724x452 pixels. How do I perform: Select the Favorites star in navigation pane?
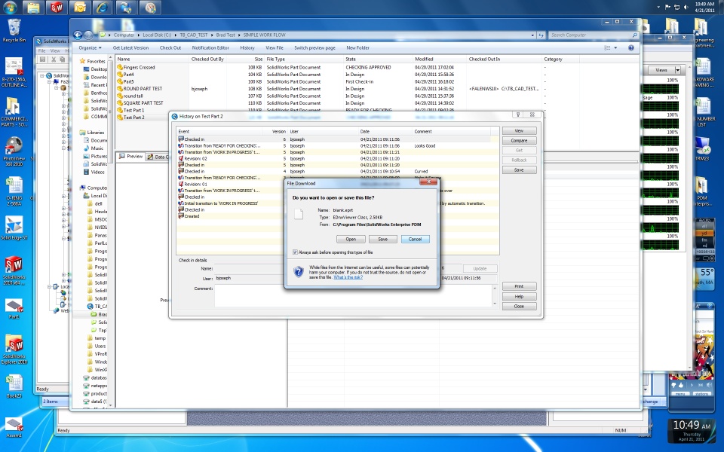tap(83, 61)
